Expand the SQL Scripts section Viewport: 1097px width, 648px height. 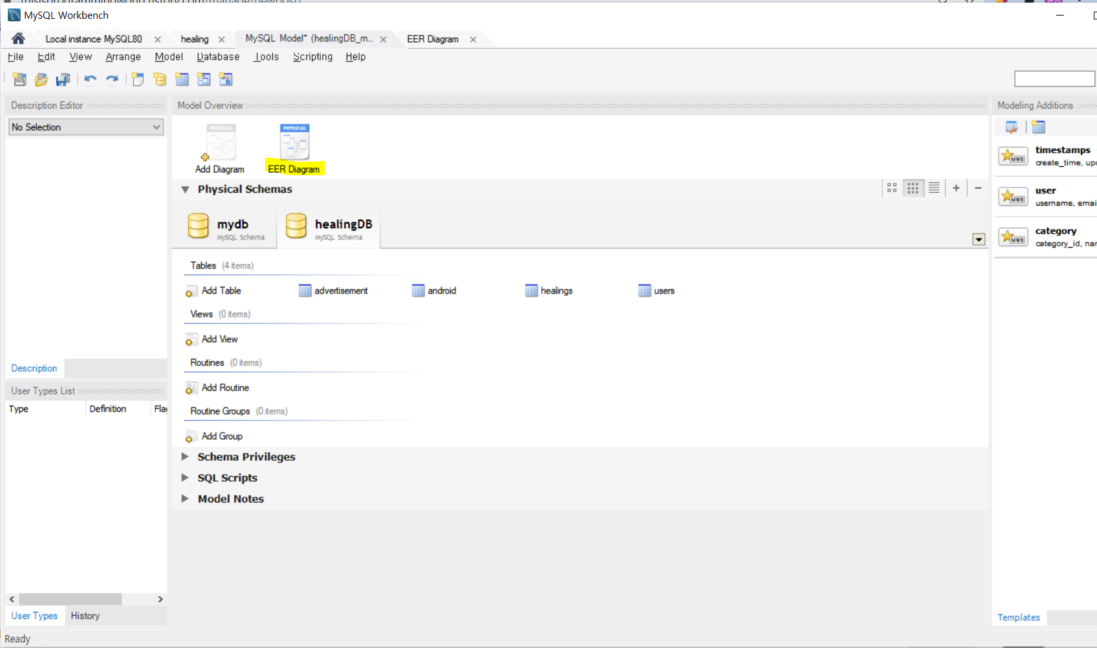coord(185,478)
